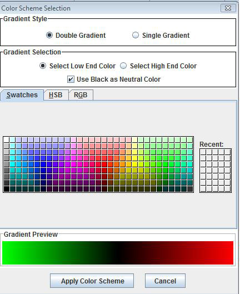The height and width of the screenshot is (294, 240).
Task: Select the bright magenta swatch in the palette
Action: pos(73,165)
